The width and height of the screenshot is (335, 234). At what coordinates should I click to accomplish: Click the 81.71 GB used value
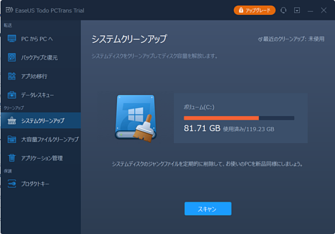point(202,128)
